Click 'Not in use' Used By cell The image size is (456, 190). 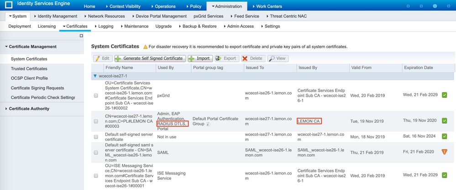pyautogui.click(x=167, y=137)
